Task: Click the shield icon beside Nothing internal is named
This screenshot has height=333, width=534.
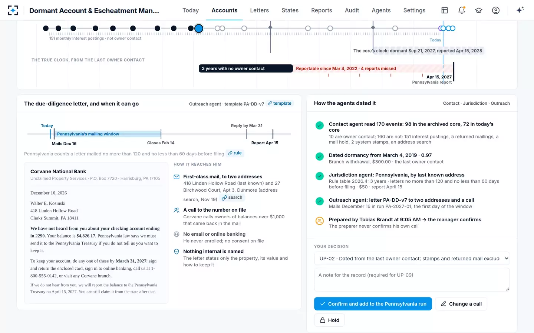Action: 177,252
